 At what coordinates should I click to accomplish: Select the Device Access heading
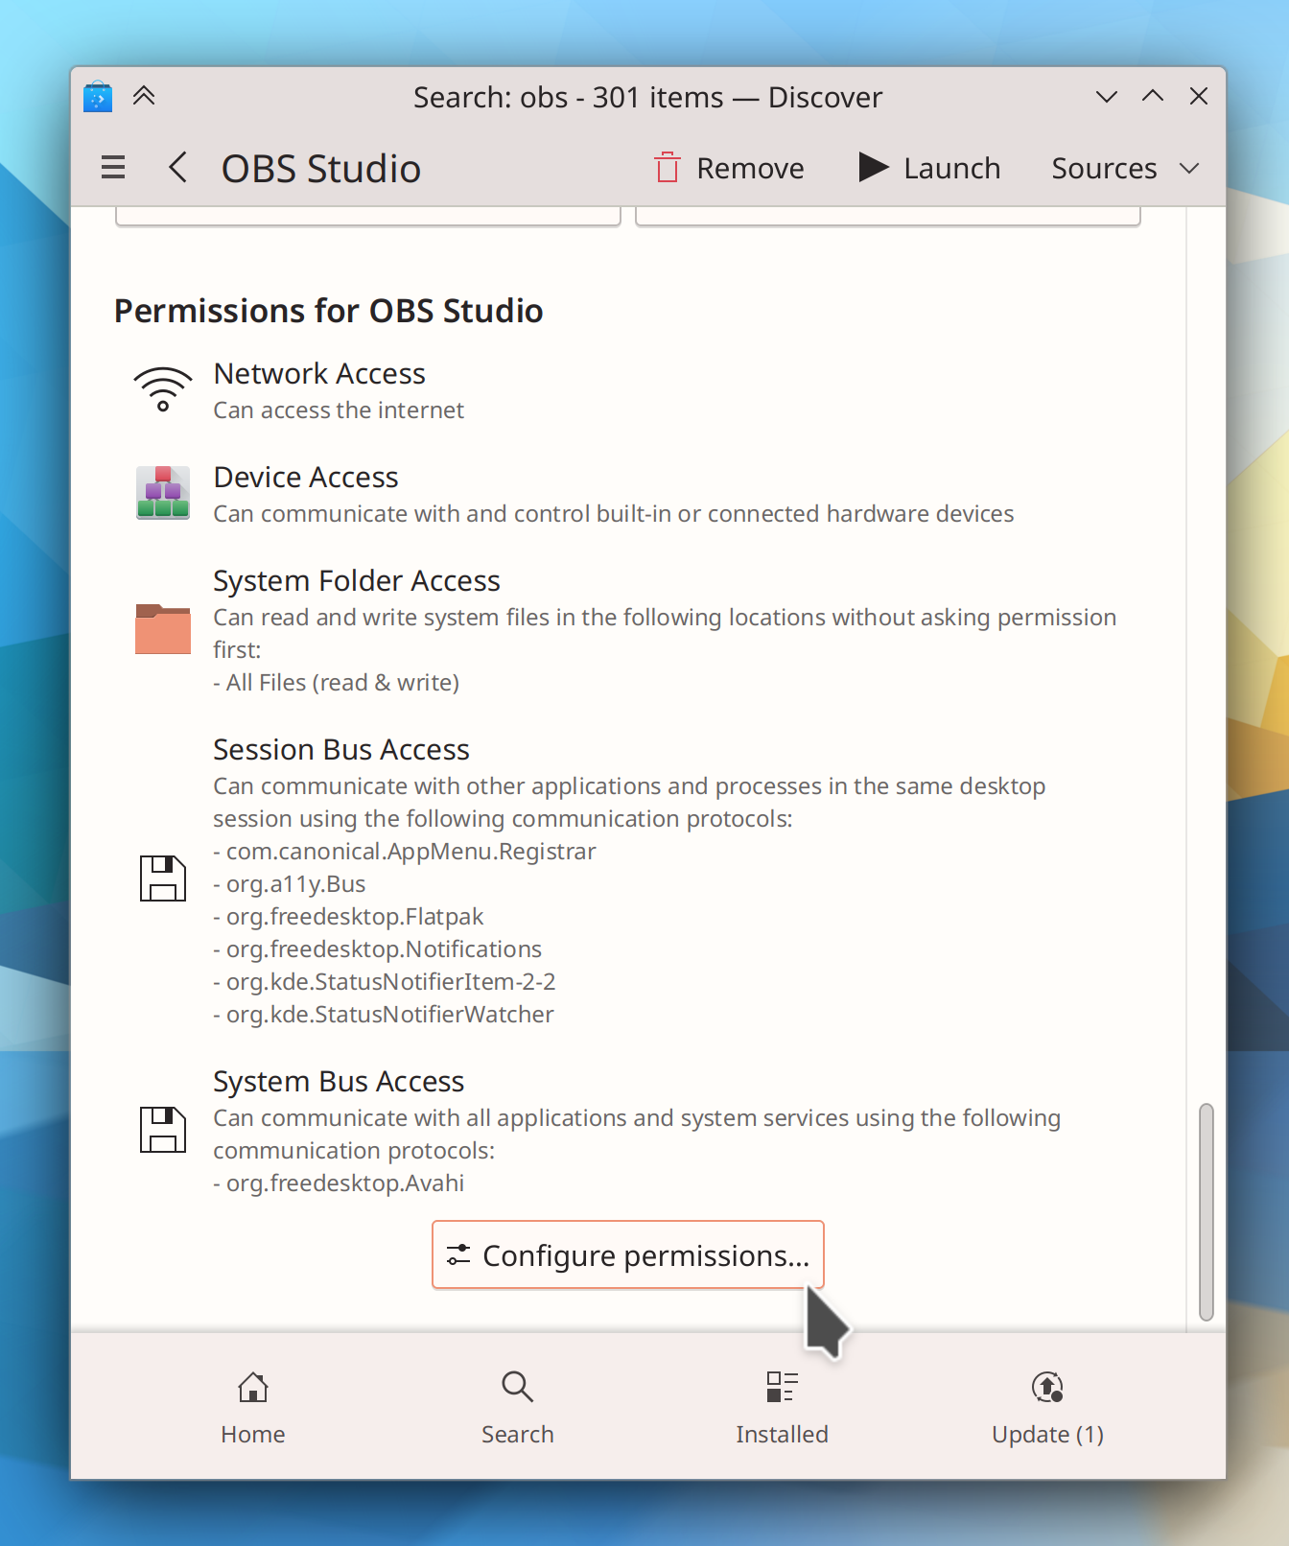click(x=306, y=477)
